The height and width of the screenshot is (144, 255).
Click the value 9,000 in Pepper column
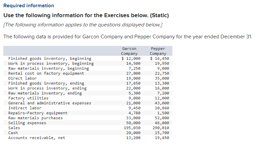coord(163,68)
